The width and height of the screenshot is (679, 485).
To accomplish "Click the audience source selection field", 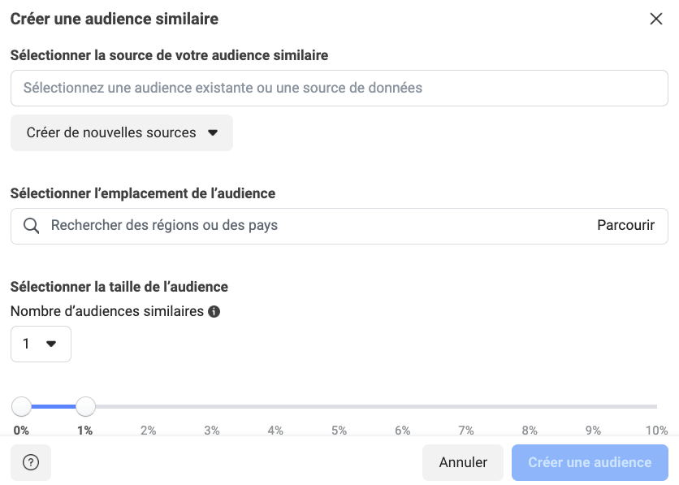I will click(x=339, y=88).
